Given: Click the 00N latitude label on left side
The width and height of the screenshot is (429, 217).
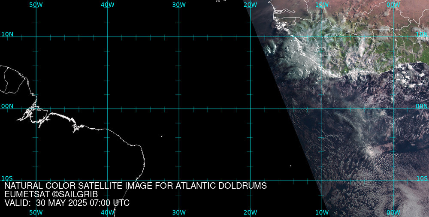Looking at the screenshot, I should (x=7, y=106).
